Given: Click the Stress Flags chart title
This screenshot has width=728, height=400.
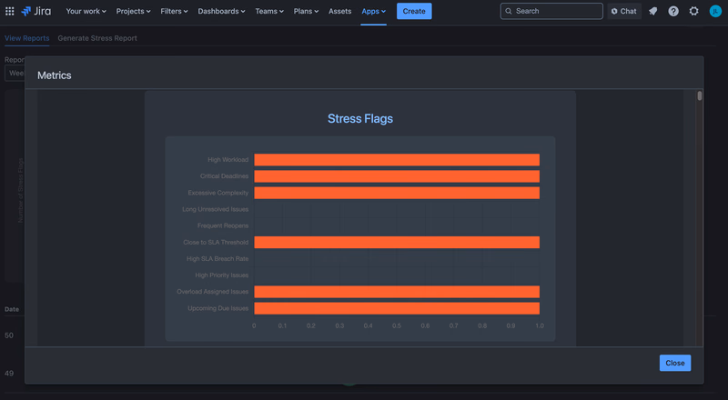Looking at the screenshot, I should pos(360,119).
